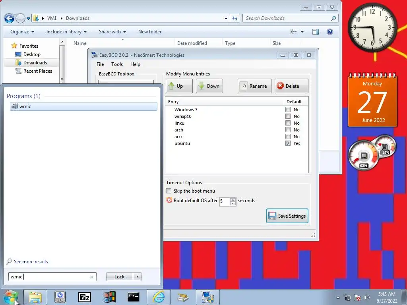407x305 pixels.
Task: Open the classic Windows flag taskbar icon
Action: [109, 297]
